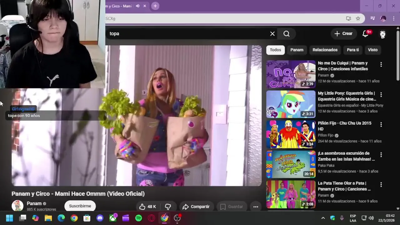Select the Visto filter chip
Screen dimensions: 400x225
coord(372,50)
